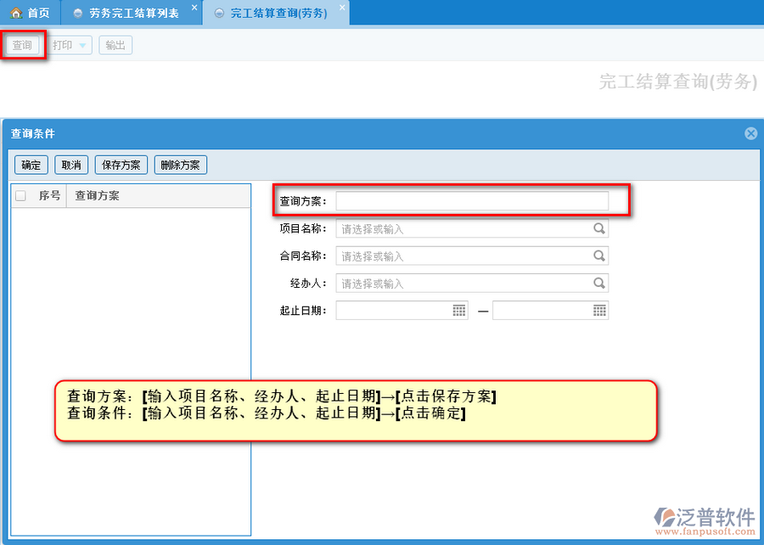Click the 确定 button

click(31, 165)
